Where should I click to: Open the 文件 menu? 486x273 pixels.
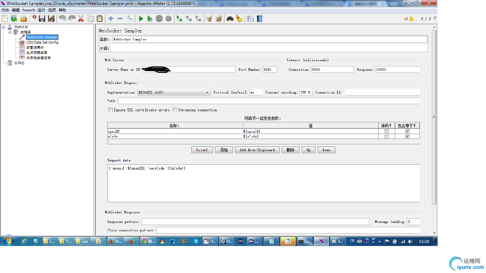coord(5,10)
